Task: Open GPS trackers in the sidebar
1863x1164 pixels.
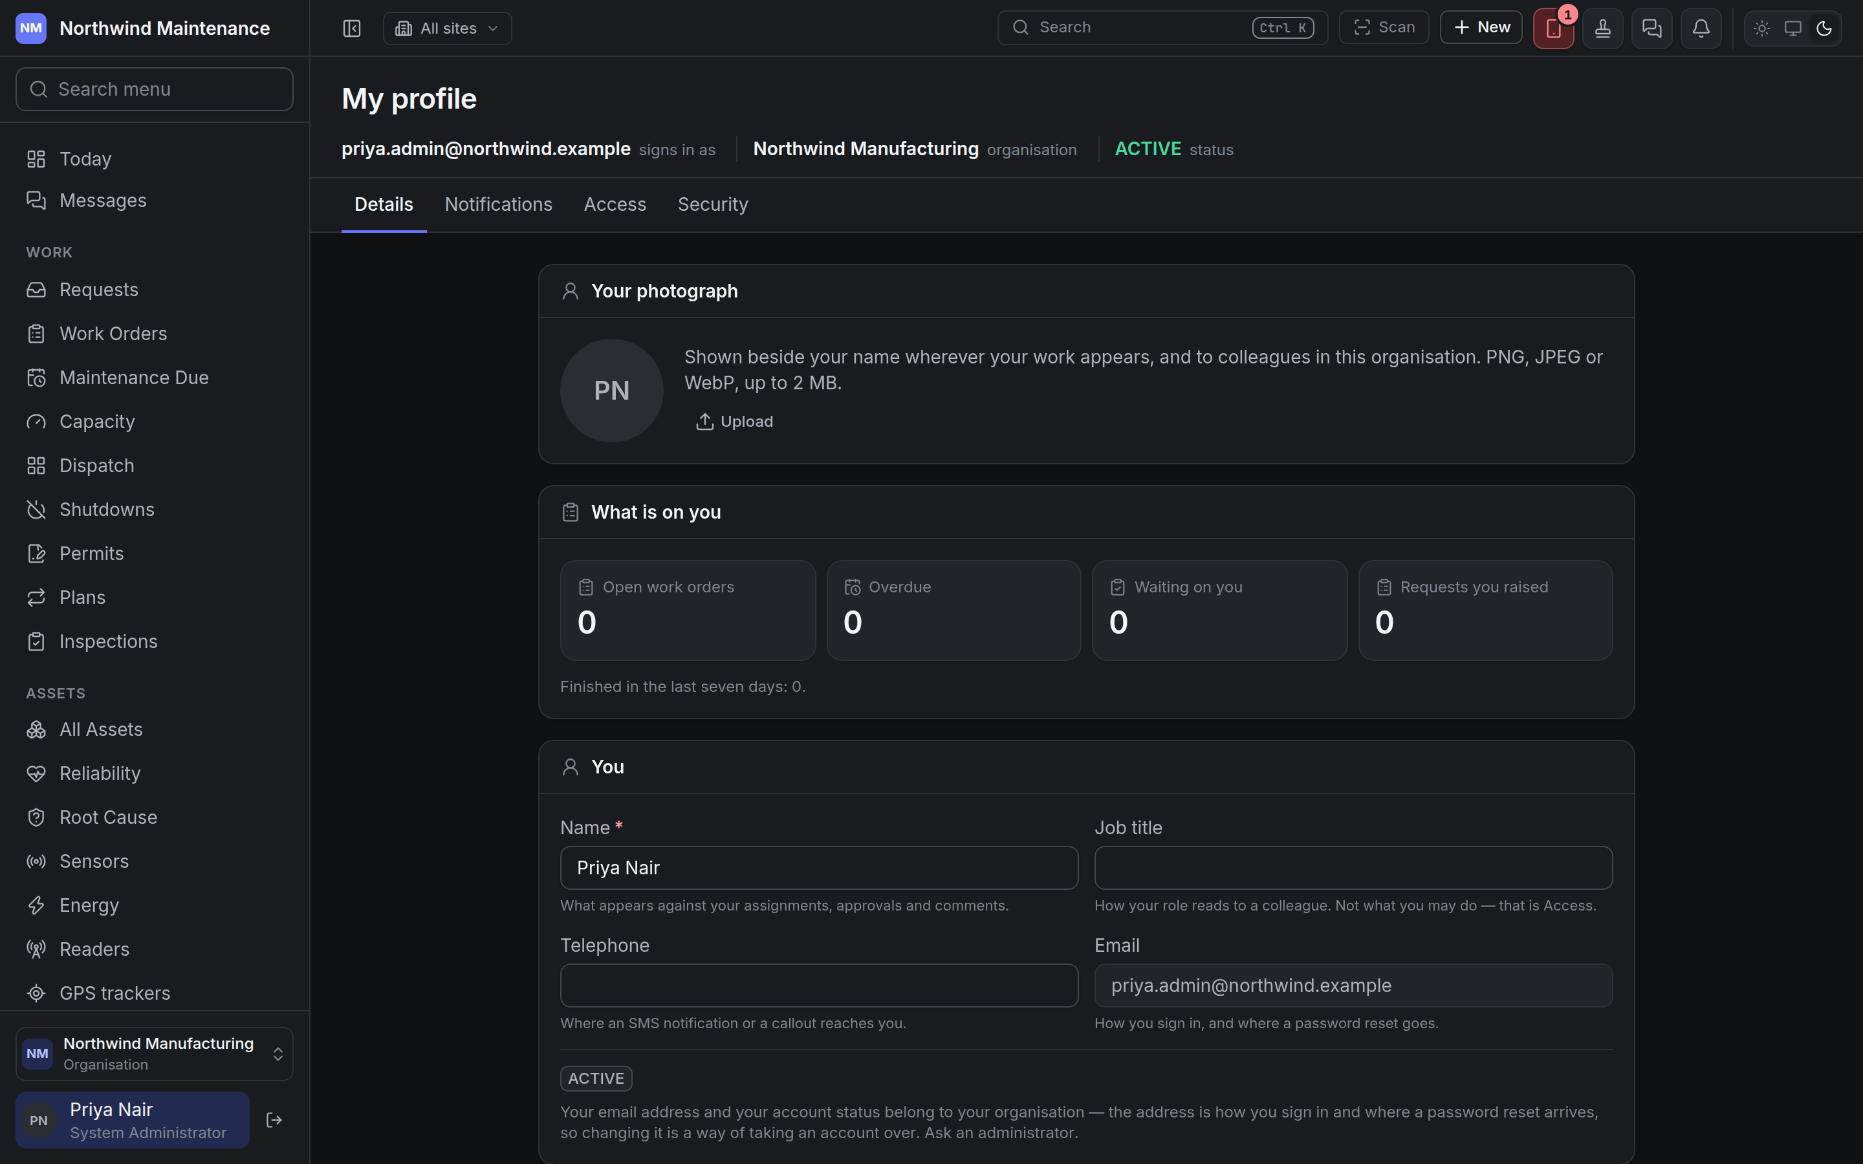Action: pyautogui.click(x=155, y=993)
